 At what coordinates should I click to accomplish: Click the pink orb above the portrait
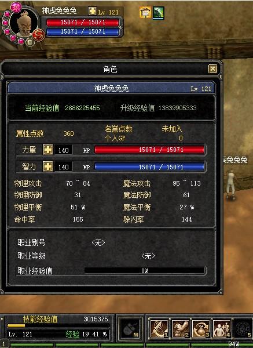tap(16, 7)
